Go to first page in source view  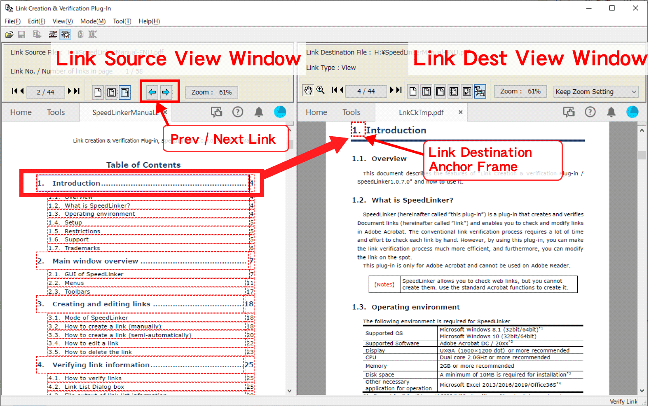(14, 91)
